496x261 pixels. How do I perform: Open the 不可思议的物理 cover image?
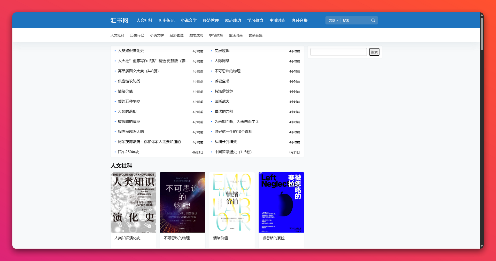pos(182,202)
